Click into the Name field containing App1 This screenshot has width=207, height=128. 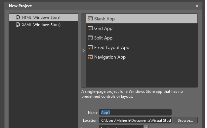coord(135,112)
